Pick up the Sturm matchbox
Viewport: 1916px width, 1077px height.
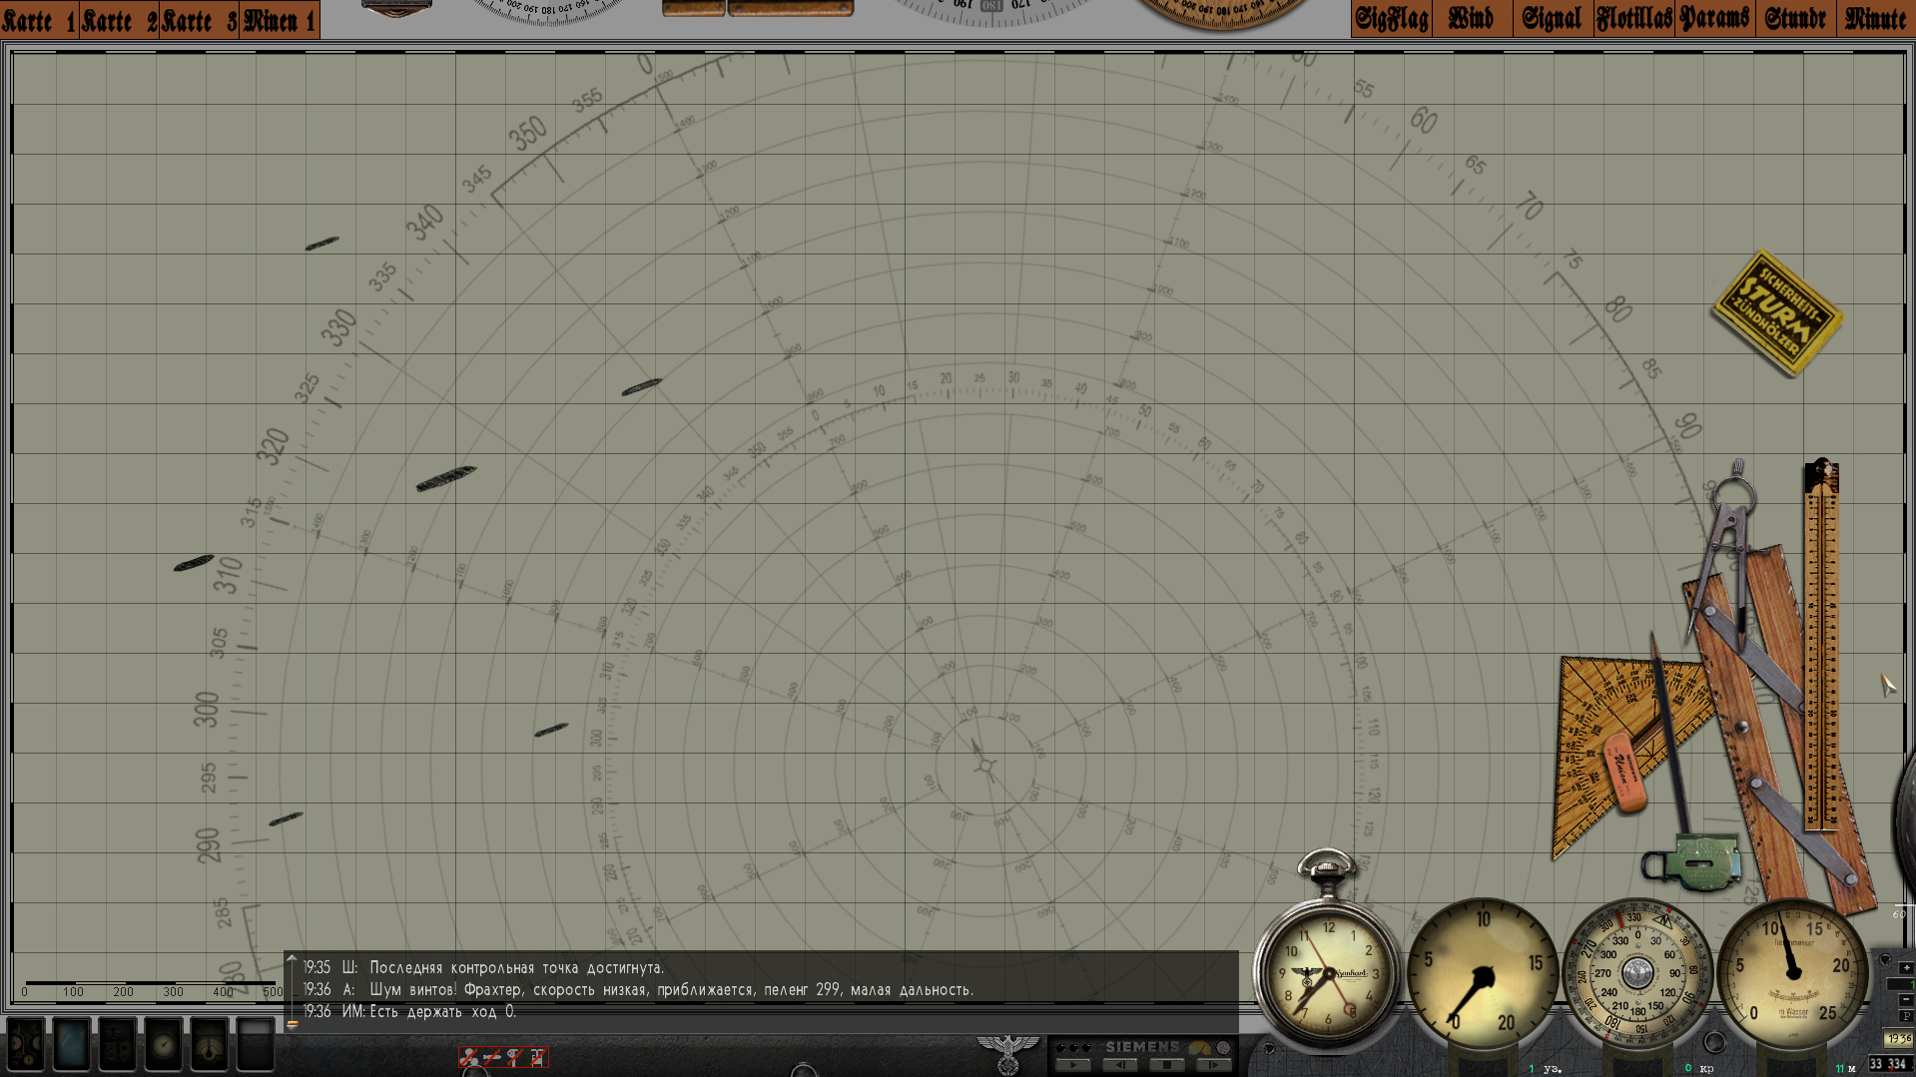coord(1777,313)
